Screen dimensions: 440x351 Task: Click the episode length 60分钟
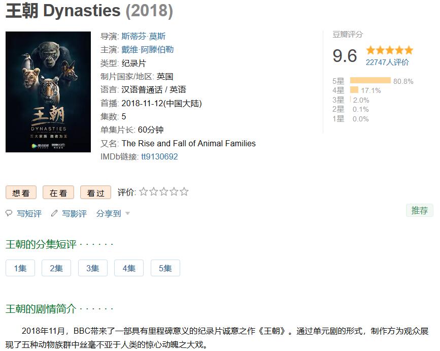click(151, 130)
